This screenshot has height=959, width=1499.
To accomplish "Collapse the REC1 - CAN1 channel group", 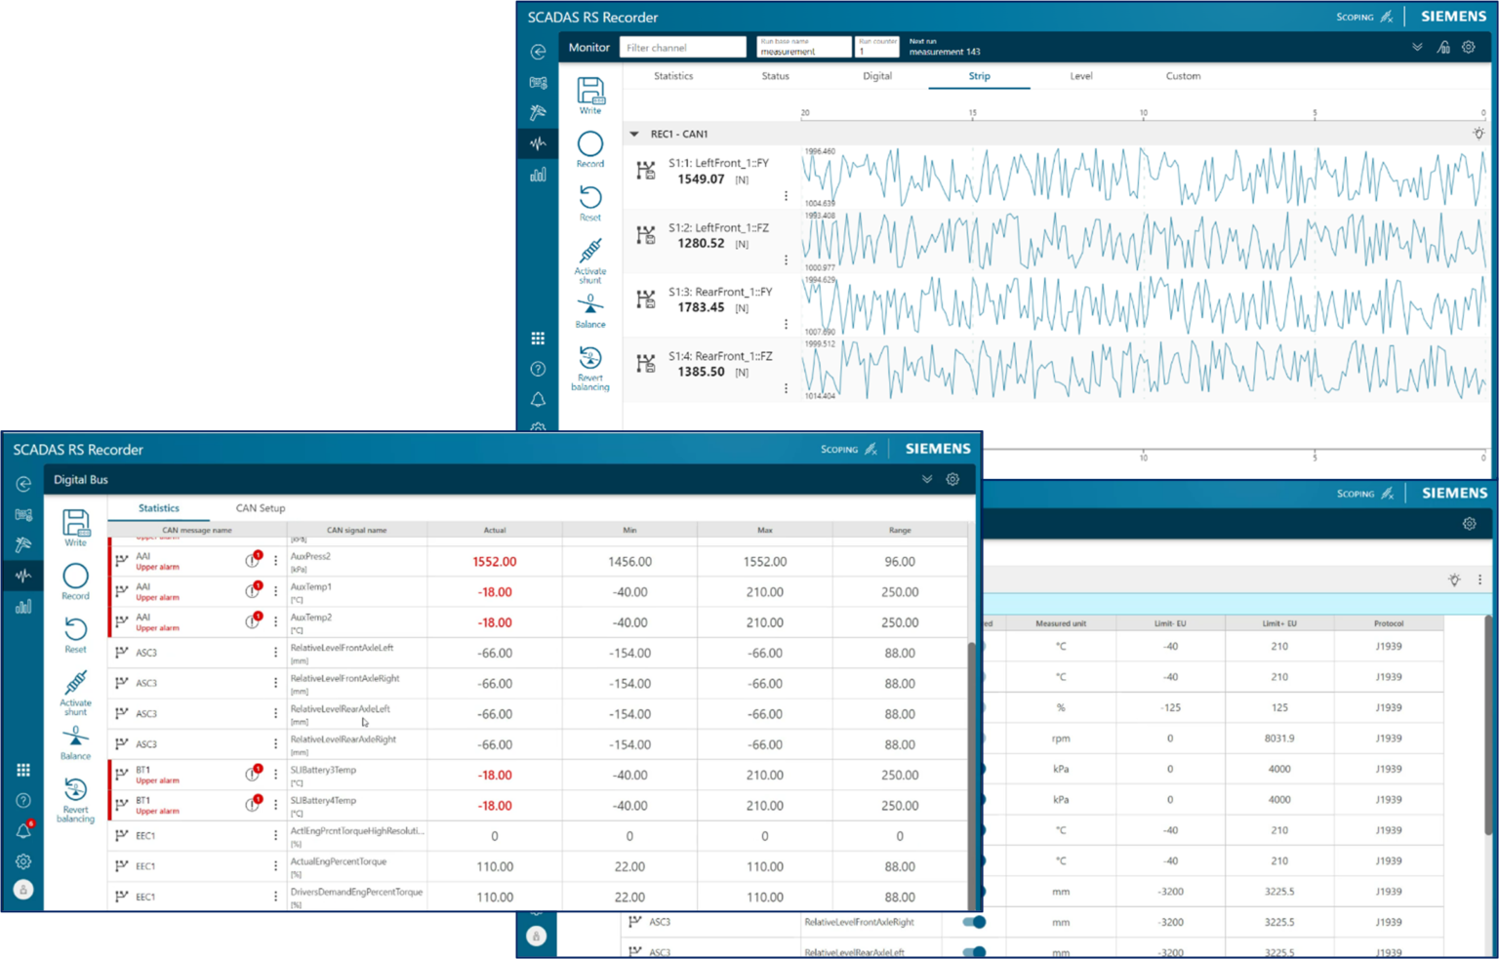I will point(634,134).
